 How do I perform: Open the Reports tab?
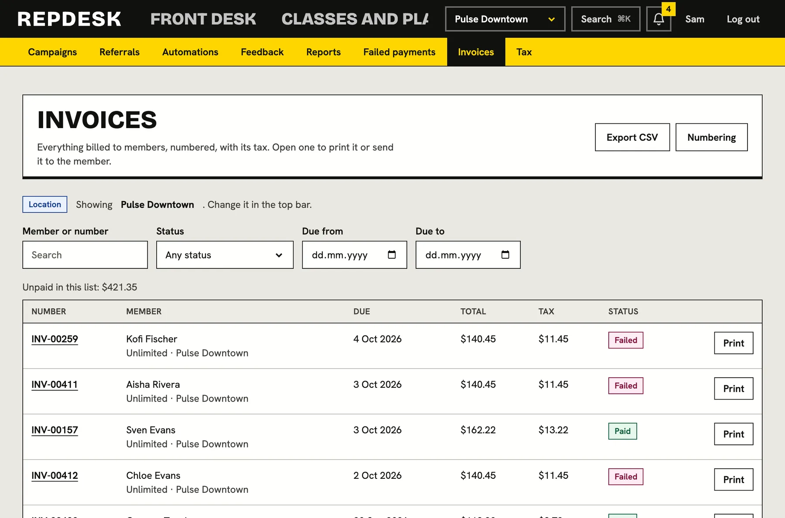tap(324, 52)
